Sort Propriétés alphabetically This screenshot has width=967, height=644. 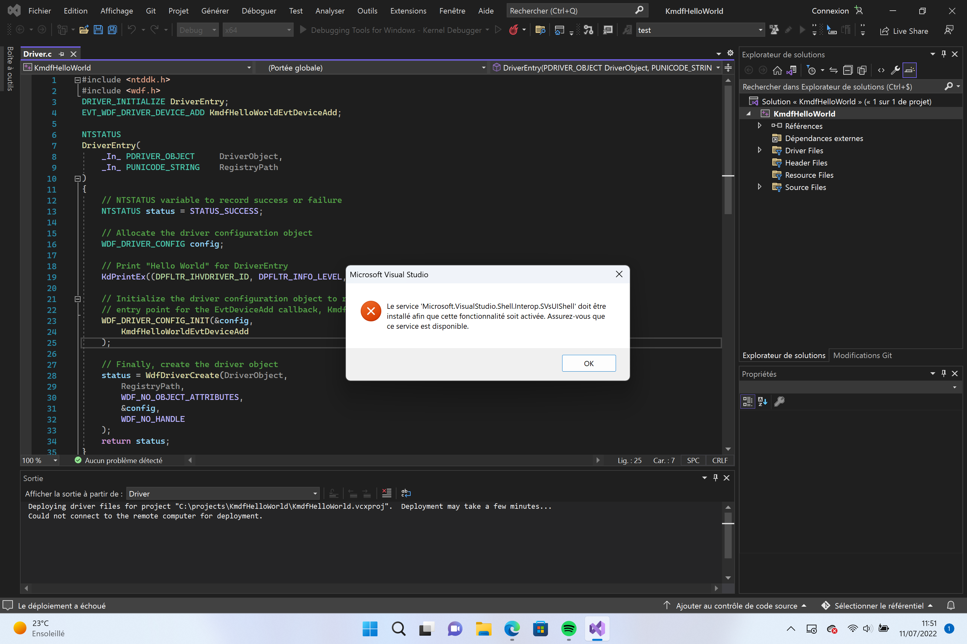[x=763, y=402]
